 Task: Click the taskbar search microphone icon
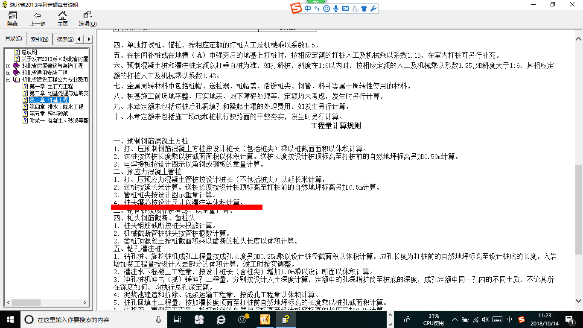[159, 319]
